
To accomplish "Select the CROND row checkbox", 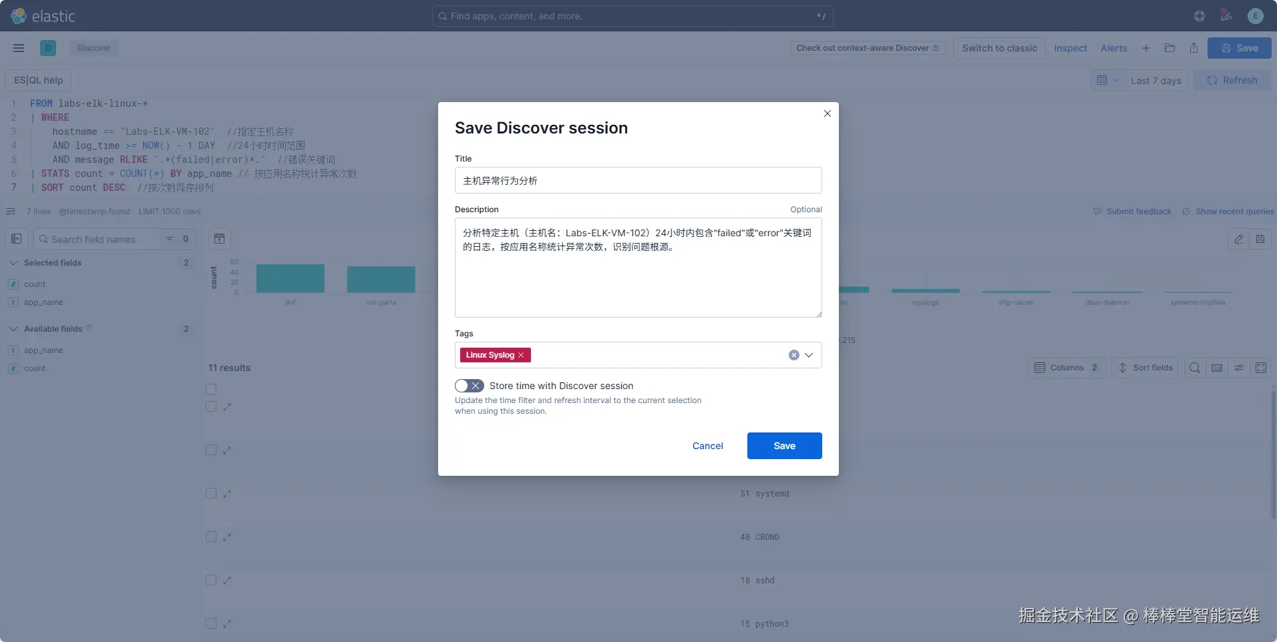I will (x=211, y=537).
